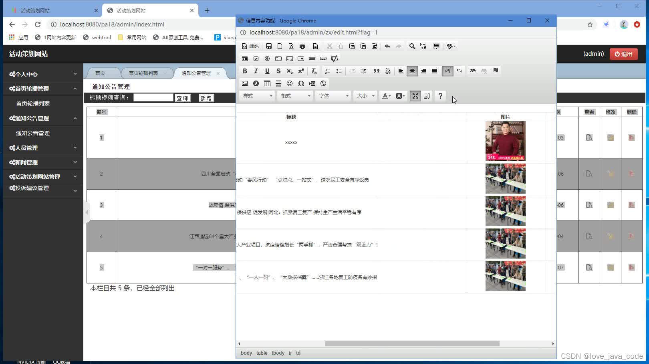Apply block quote formatting
The image size is (649, 364).
(377, 71)
